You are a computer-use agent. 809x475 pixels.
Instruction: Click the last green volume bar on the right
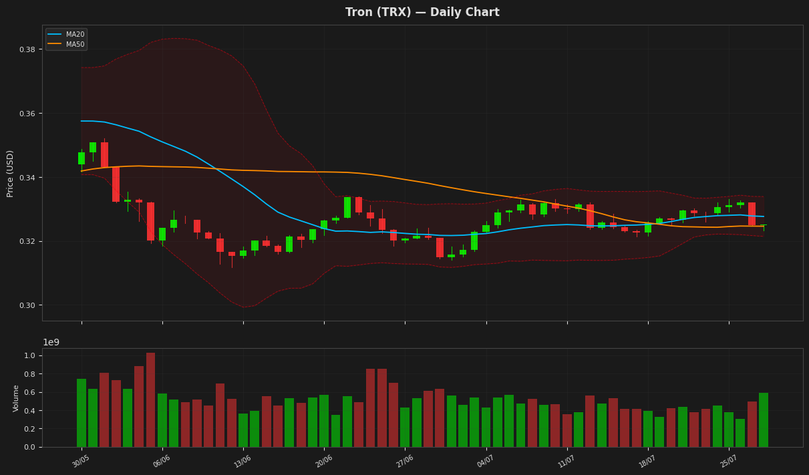(764, 420)
